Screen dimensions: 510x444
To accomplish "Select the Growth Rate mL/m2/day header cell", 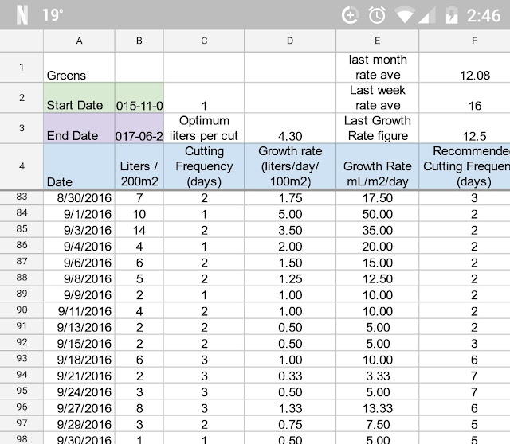I will click(x=378, y=166).
